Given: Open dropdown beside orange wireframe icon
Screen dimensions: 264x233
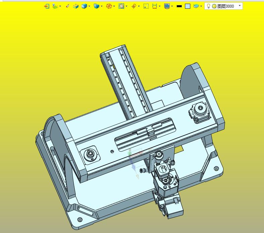Looking at the screenshot, I should coord(114,6).
